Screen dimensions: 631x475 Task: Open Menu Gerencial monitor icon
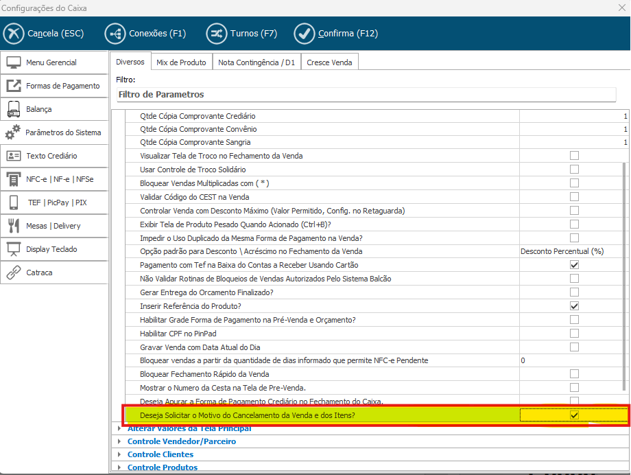pyautogui.click(x=14, y=62)
